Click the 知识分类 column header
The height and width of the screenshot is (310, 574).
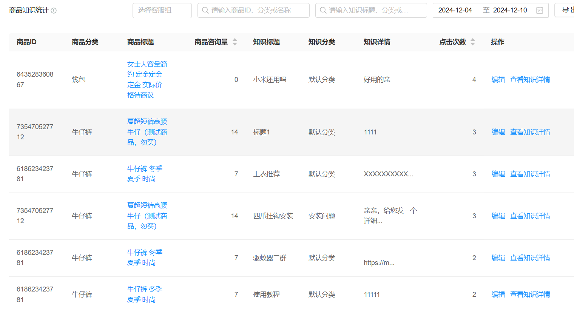(322, 42)
